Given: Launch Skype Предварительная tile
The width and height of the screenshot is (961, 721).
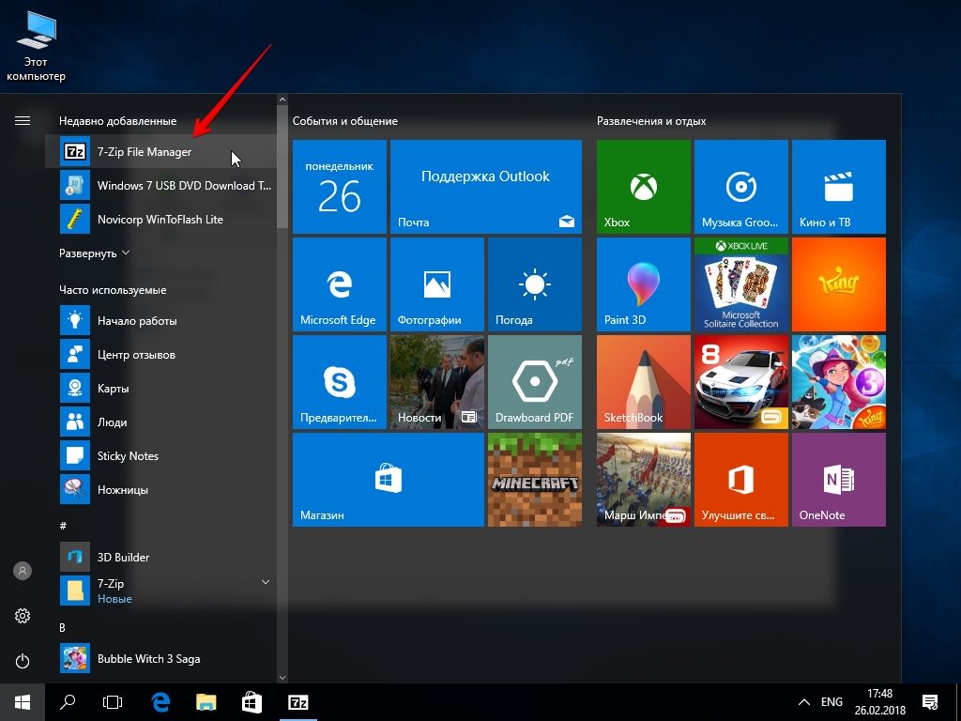Looking at the screenshot, I should [340, 382].
